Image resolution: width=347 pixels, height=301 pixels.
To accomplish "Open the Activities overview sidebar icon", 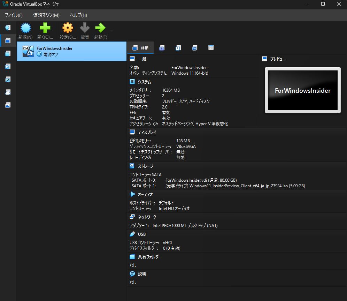I will 8,105.
